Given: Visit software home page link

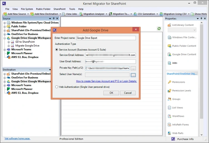Looking at the screenshot, I should coord(17,139).
